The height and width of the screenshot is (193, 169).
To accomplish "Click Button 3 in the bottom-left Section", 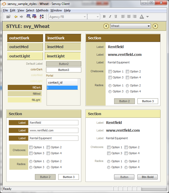I will 69,177.
